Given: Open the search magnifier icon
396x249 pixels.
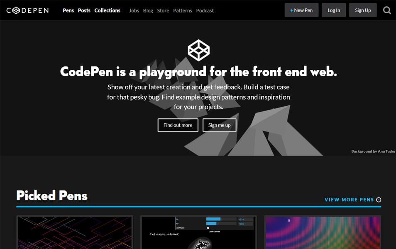Looking at the screenshot, I should (x=387, y=10).
